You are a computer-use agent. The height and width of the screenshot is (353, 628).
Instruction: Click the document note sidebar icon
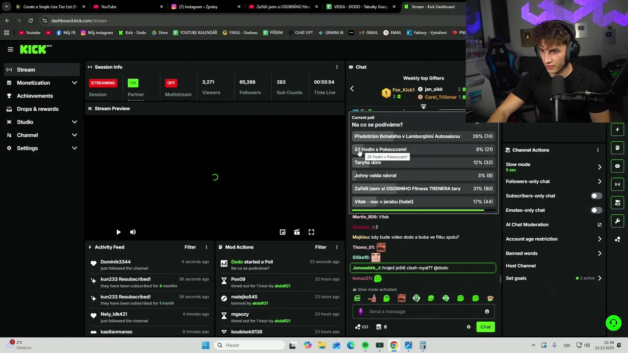coord(617,148)
